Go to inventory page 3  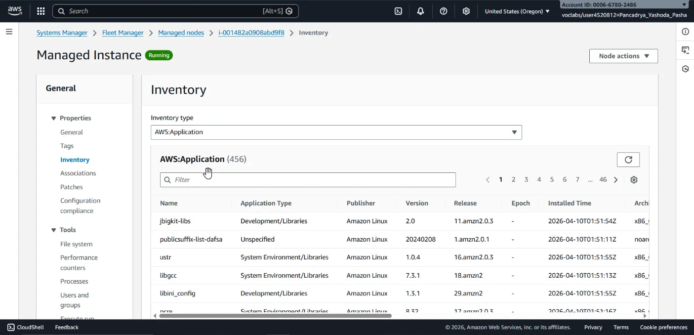pos(526,179)
